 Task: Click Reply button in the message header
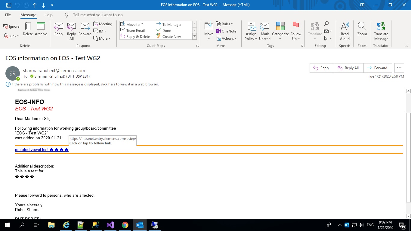point(321,68)
